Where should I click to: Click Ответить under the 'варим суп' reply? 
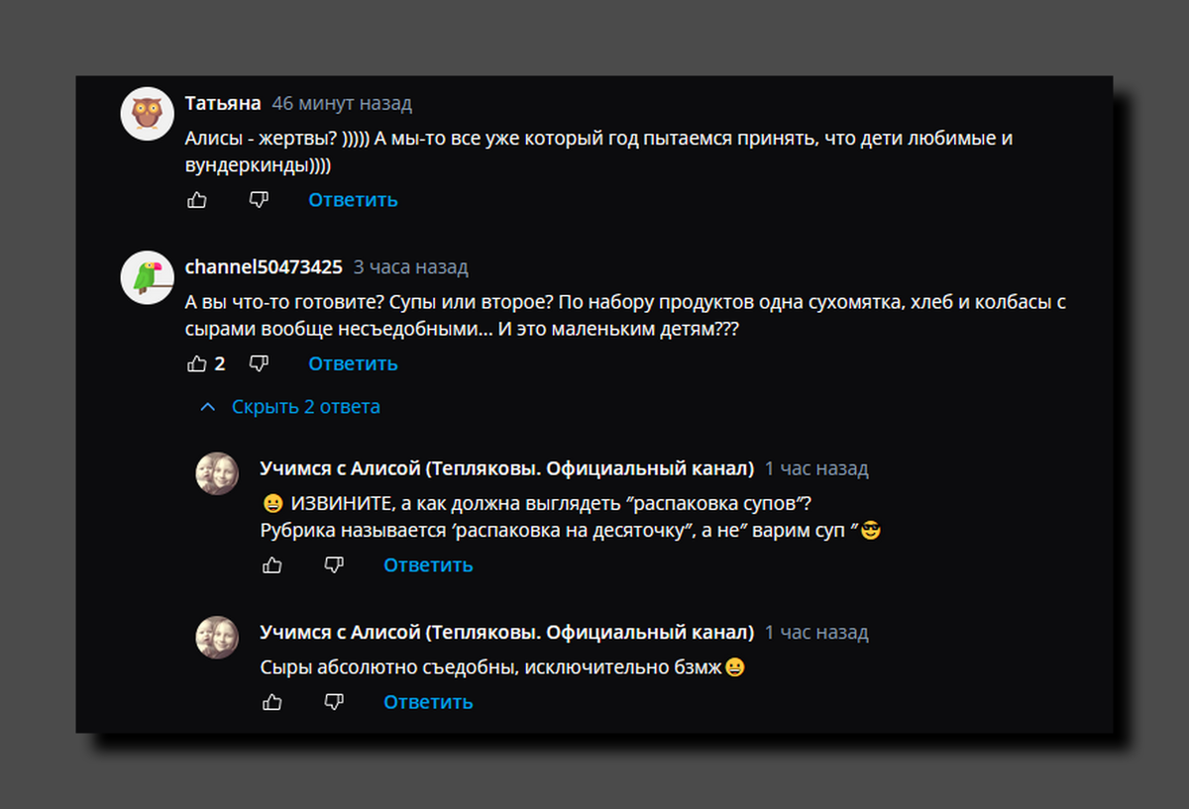click(x=428, y=565)
